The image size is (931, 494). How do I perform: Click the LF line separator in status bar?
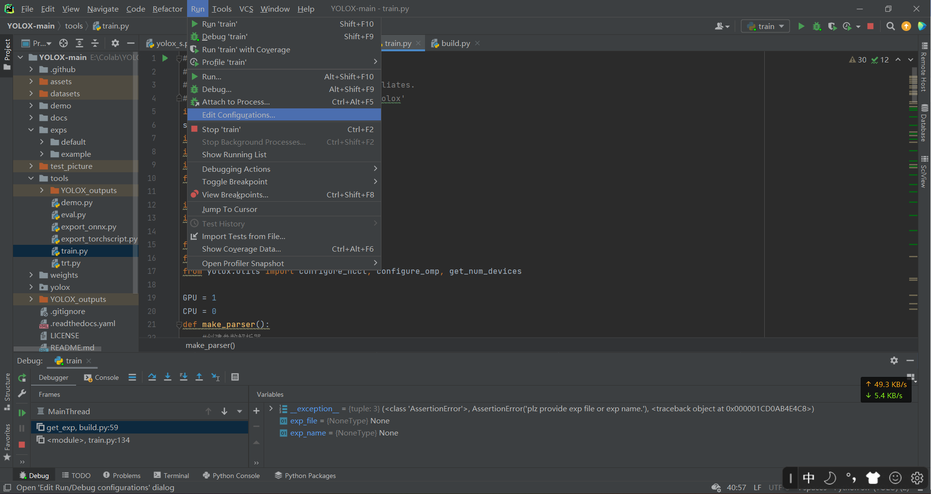(x=757, y=487)
